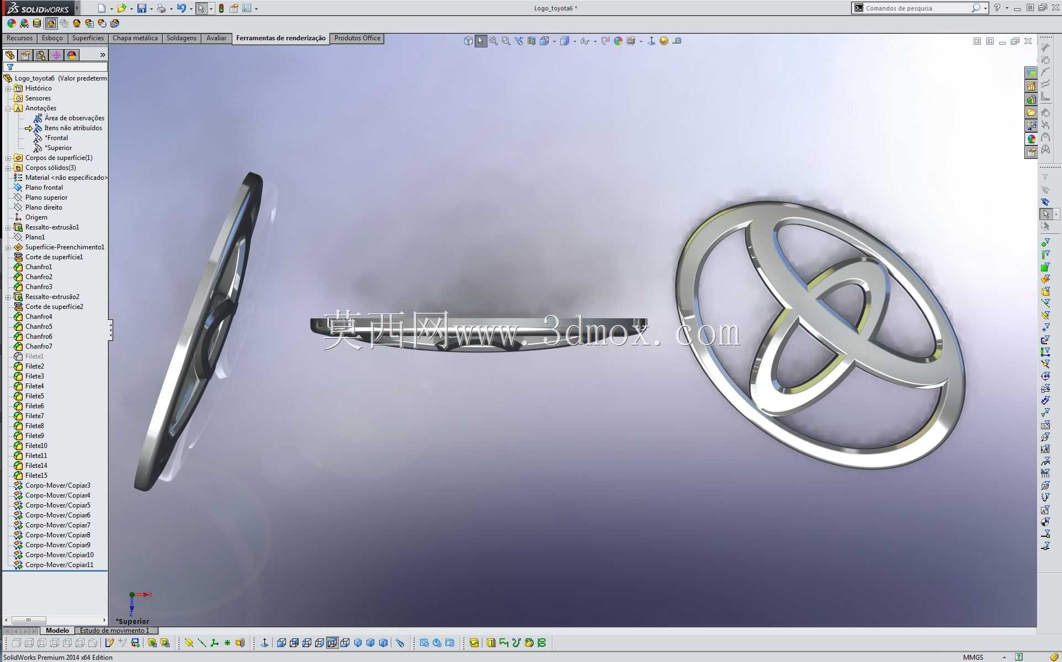
Task: Select the Corpo-Mover/Copiar11 feature
Action: coord(59,565)
